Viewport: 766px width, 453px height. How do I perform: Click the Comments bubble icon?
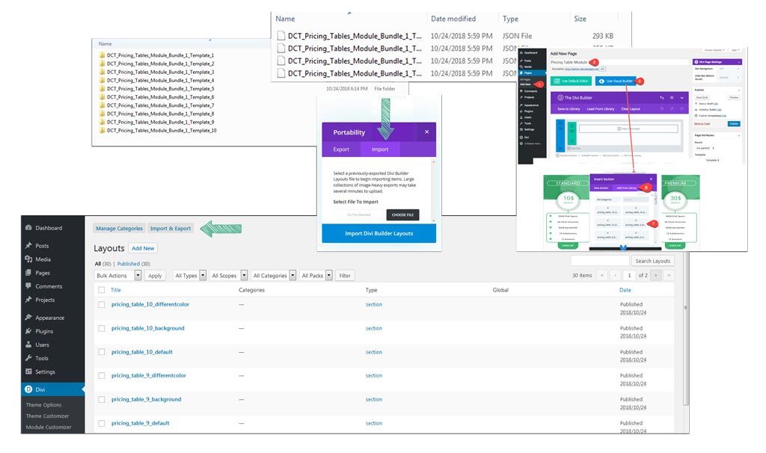(28, 286)
